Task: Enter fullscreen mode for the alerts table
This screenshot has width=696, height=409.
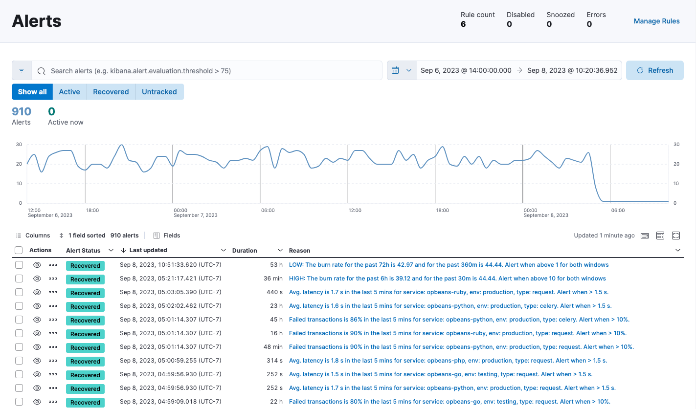Action: [676, 235]
